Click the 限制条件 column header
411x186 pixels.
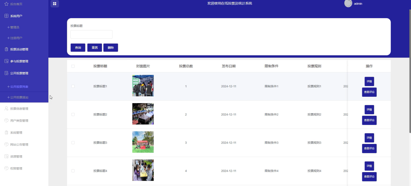[x=272, y=66]
